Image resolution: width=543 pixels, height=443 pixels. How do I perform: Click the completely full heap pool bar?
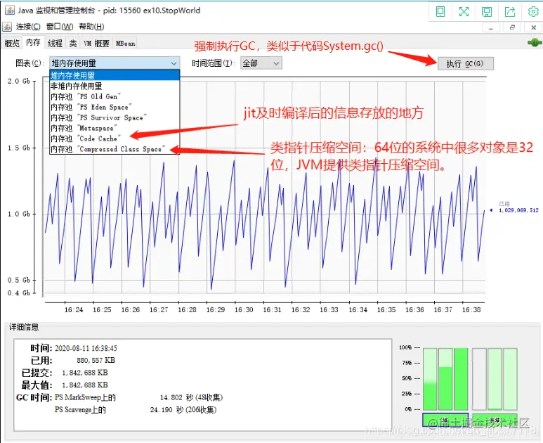(x=461, y=379)
